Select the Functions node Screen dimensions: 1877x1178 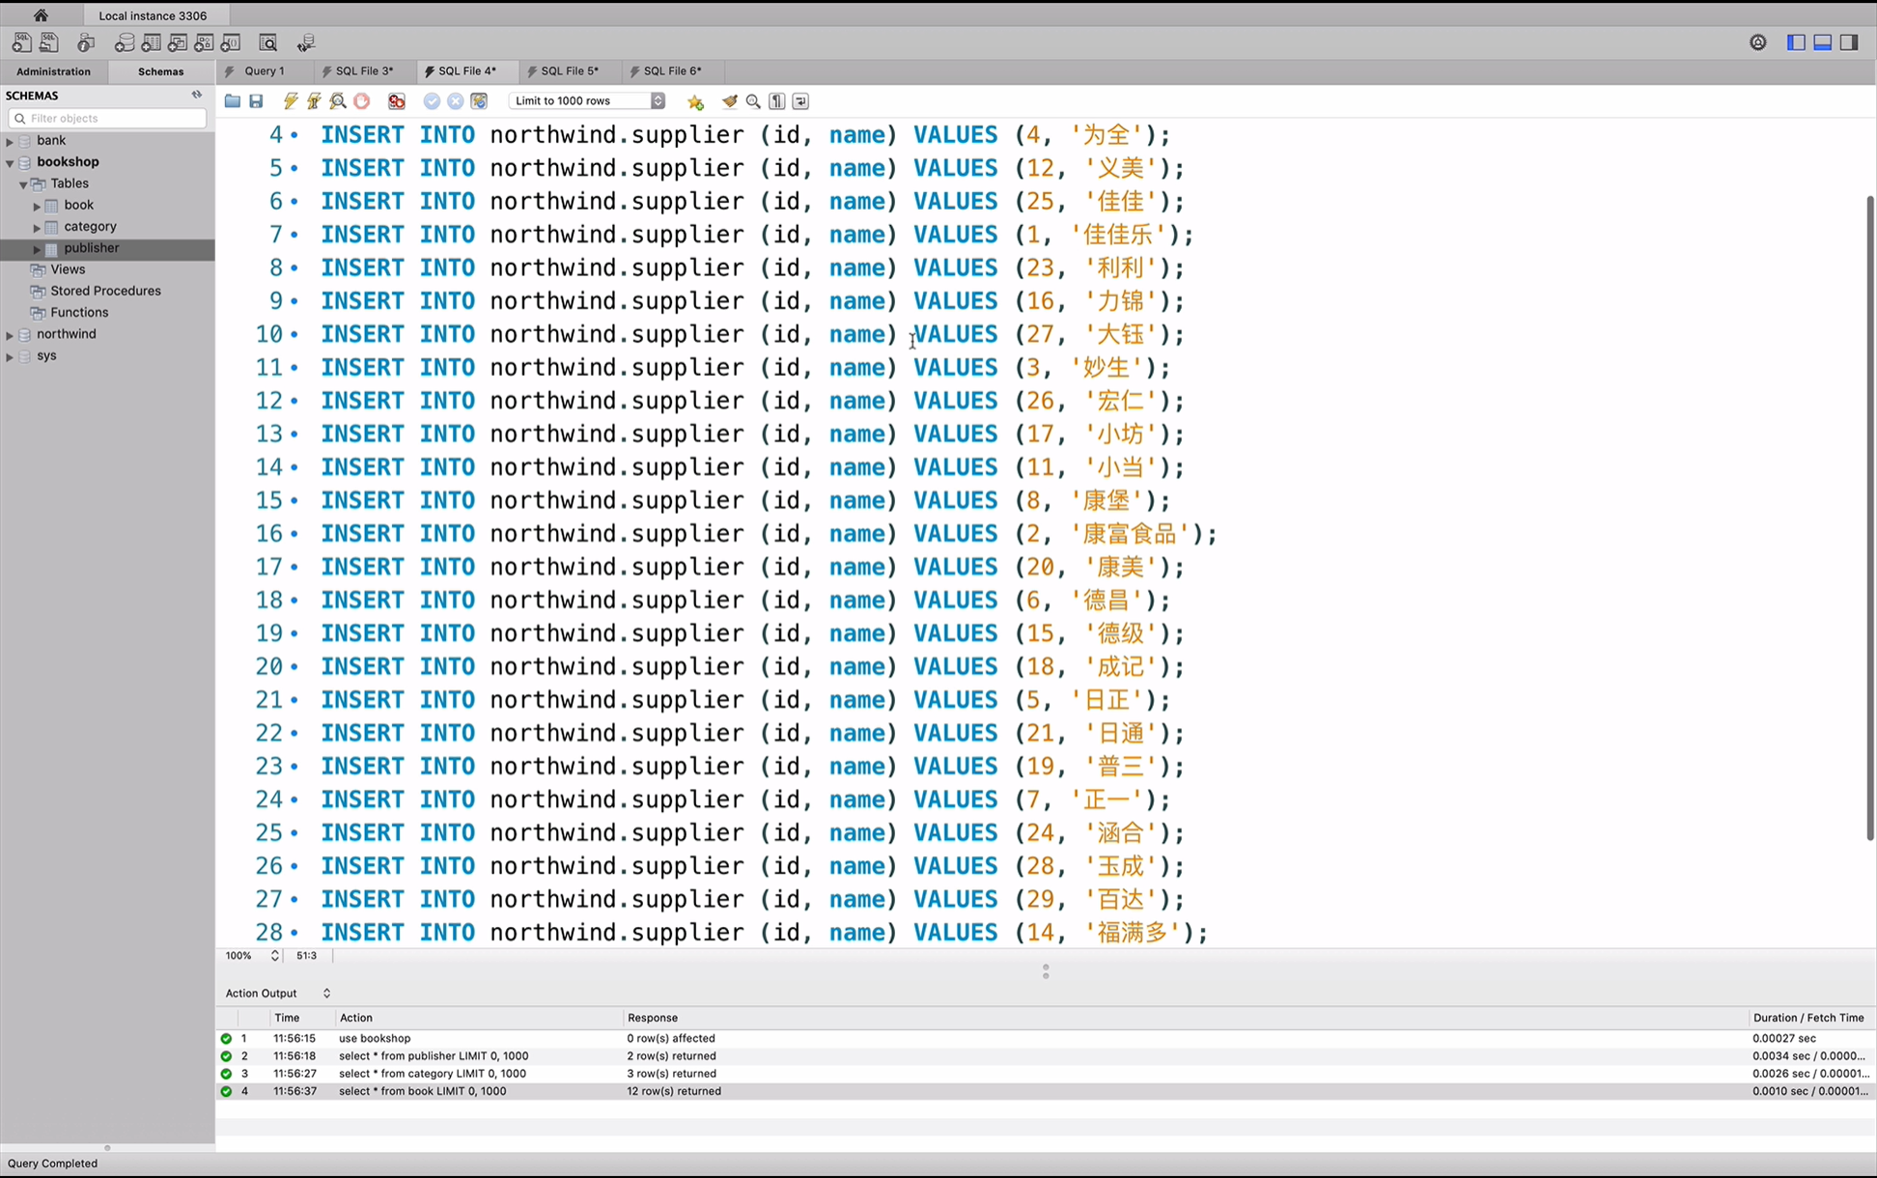pyautogui.click(x=79, y=313)
